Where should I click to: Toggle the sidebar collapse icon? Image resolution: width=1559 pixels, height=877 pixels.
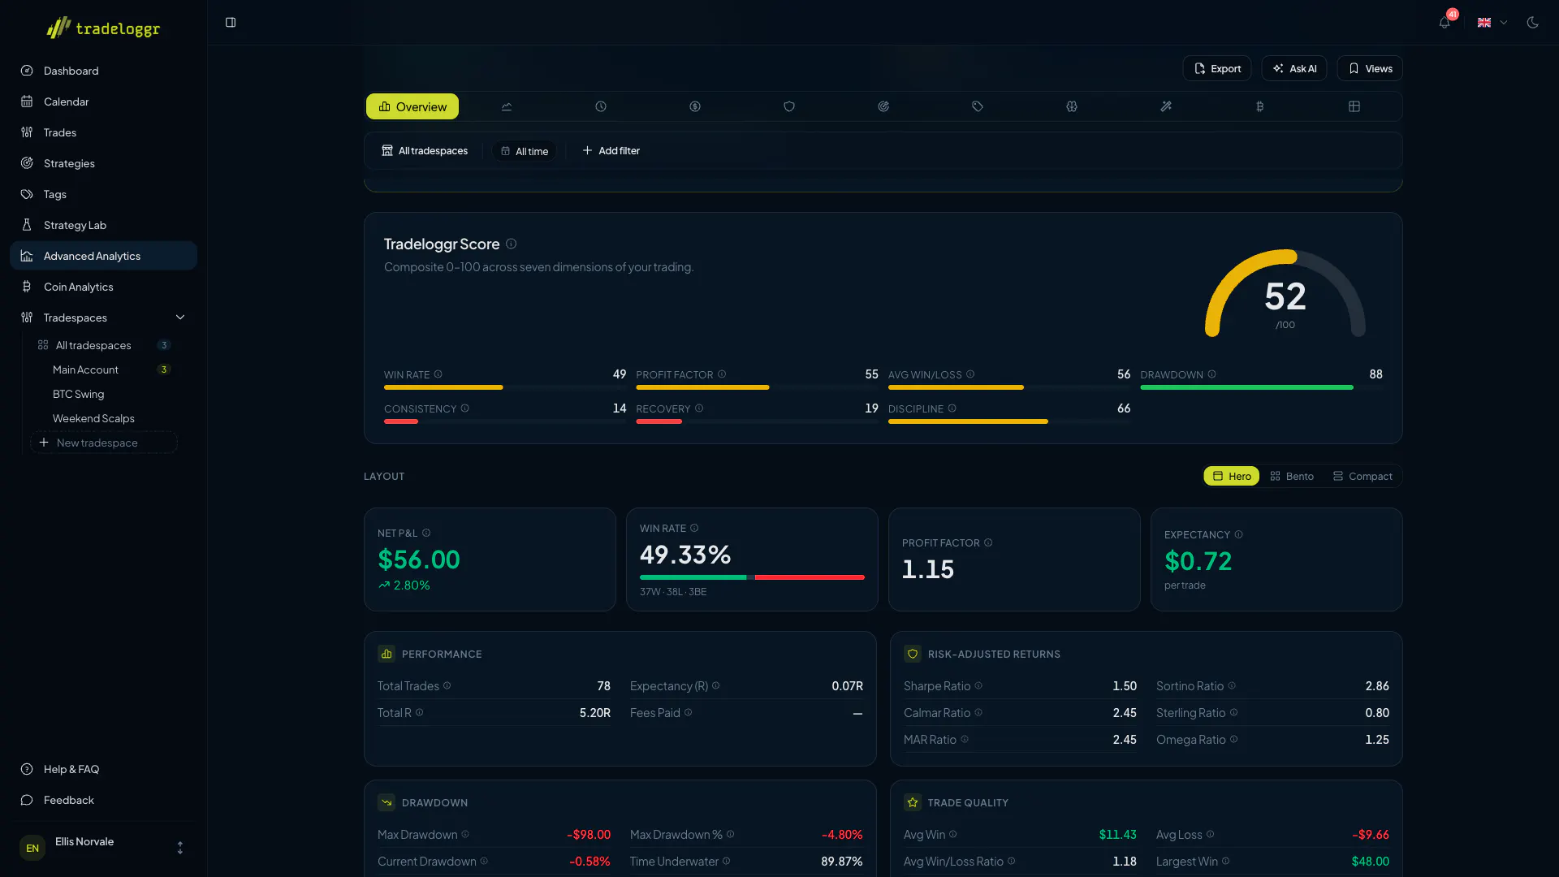point(231,23)
